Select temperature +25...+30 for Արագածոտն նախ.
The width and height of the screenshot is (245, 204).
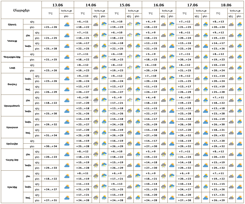(x=50, y=113)
